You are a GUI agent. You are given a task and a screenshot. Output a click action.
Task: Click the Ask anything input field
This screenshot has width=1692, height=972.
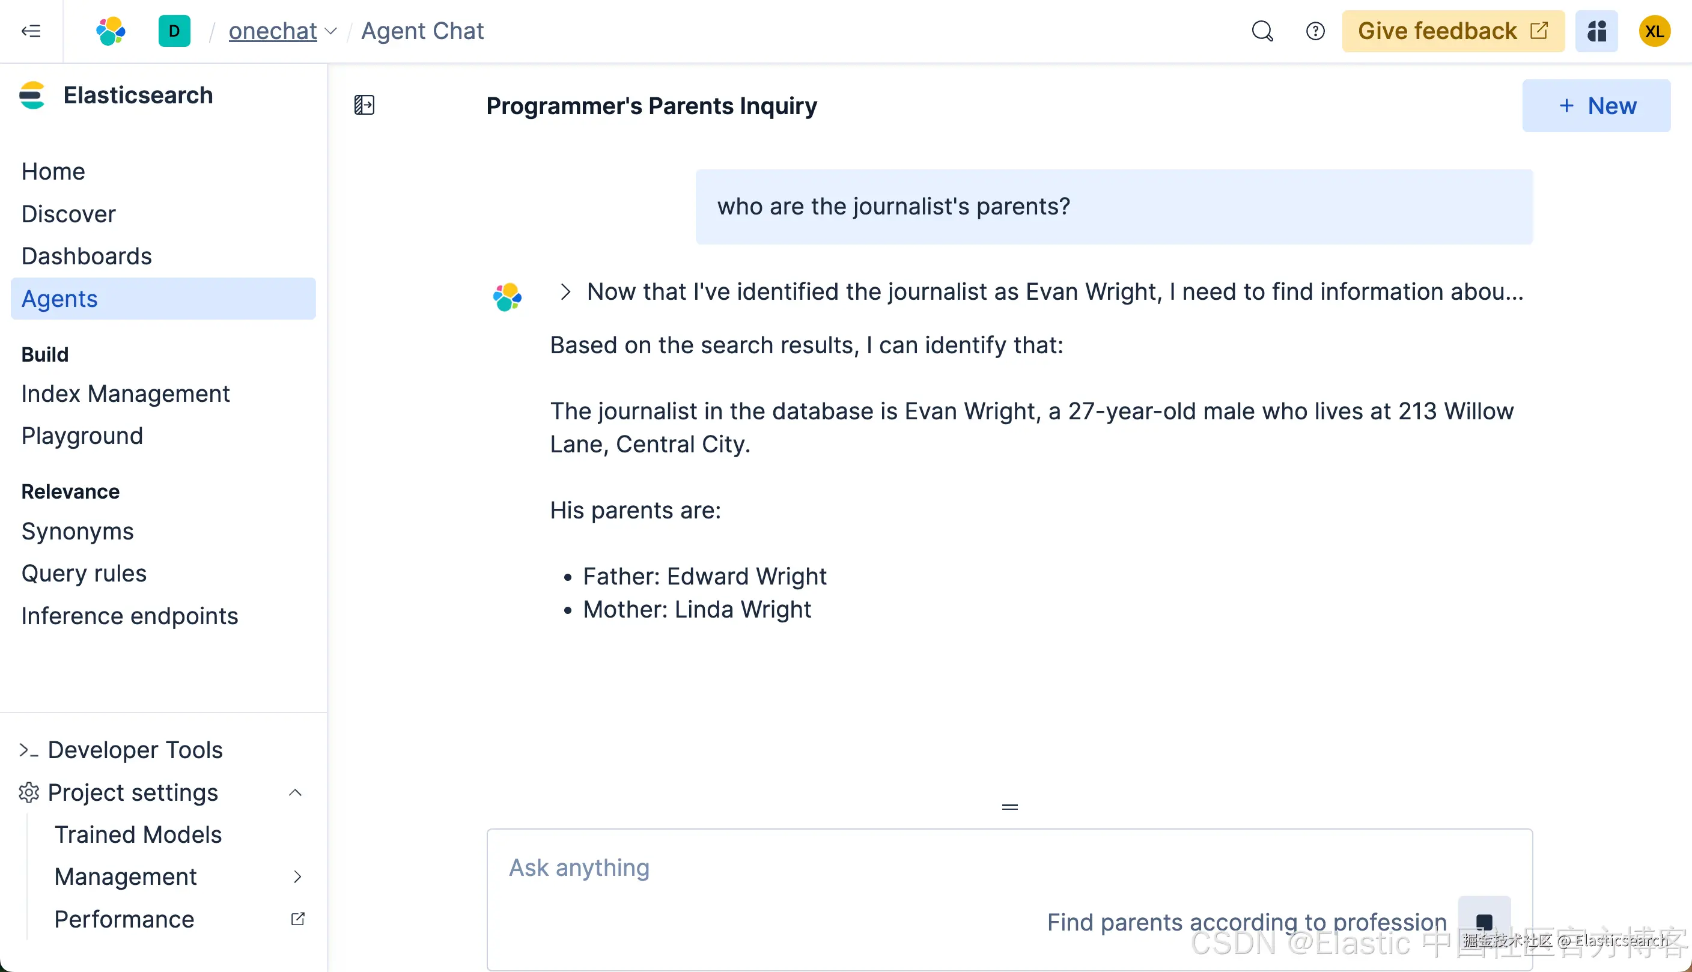(x=1009, y=868)
